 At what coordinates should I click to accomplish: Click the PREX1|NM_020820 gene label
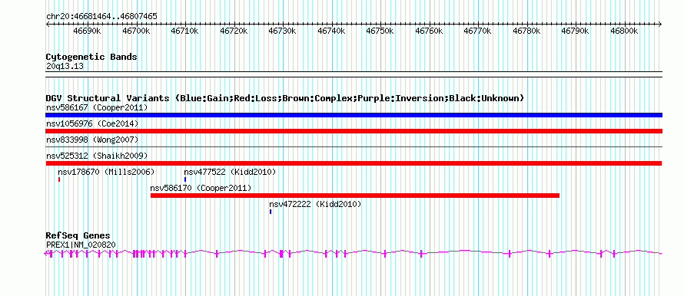coord(81,245)
